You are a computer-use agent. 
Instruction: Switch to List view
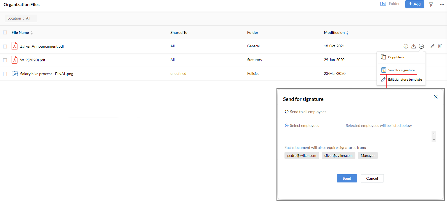[x=383, y=4]
